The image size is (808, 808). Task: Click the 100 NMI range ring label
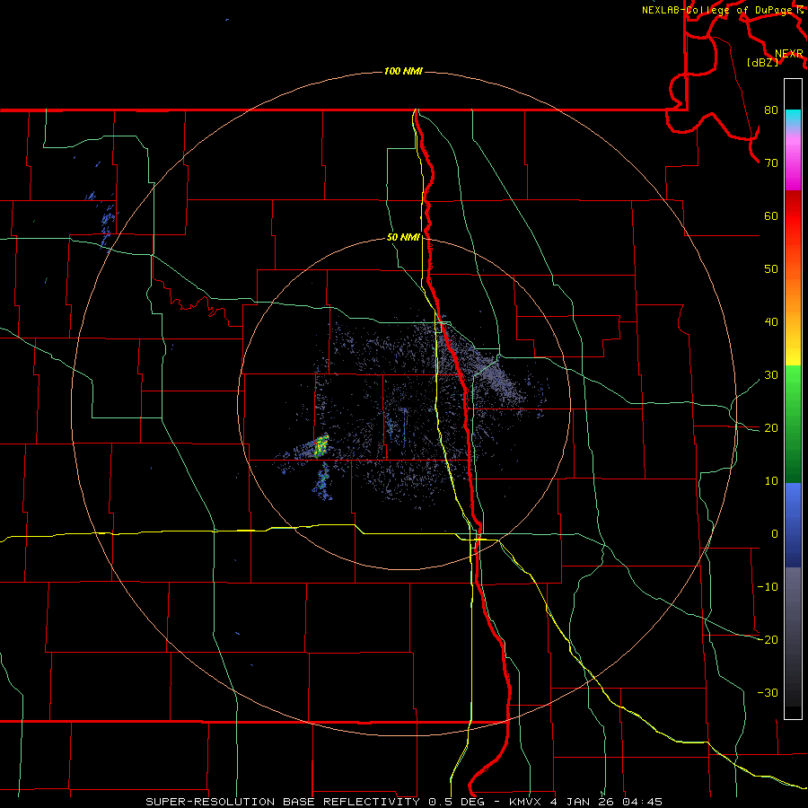click(403, 71)
